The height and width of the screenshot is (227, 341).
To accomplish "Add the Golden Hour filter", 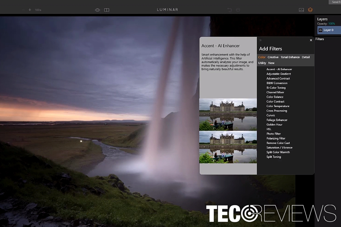I will click(x=275, y=125).
